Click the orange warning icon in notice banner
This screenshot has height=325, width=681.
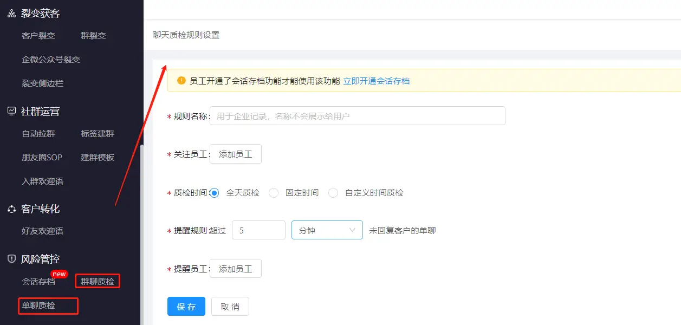pyautogui.click(x=181, y=81)
